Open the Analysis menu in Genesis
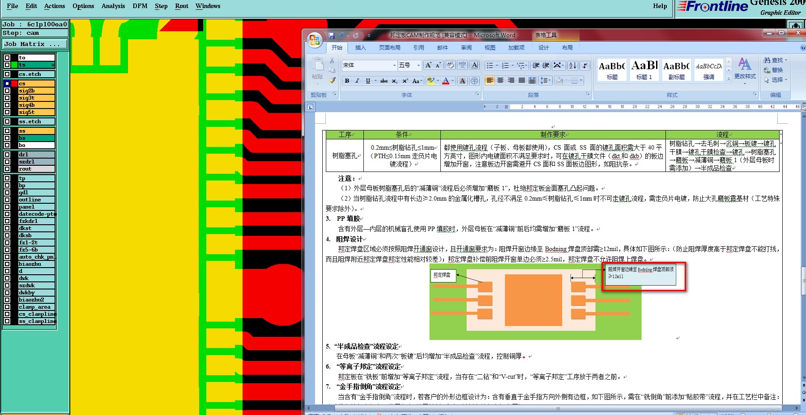806x415 pixels. point(113,6)
